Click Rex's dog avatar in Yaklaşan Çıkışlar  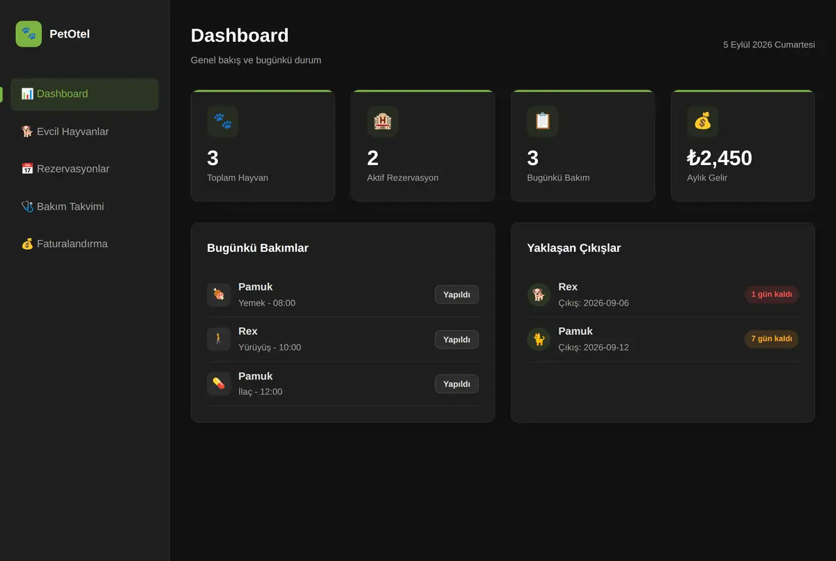tap(539, 294)
